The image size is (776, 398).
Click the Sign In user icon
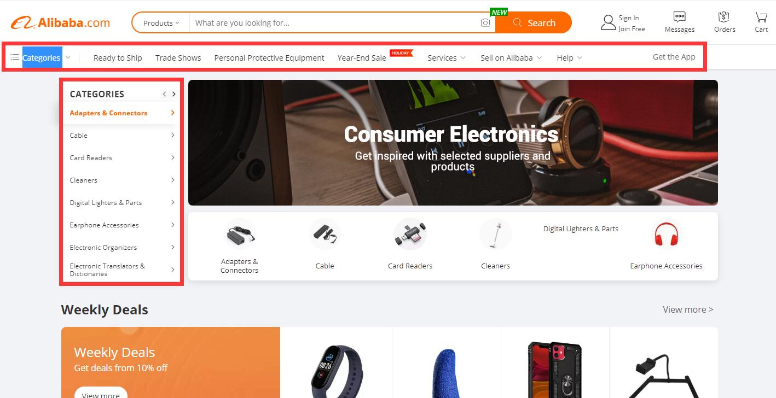[608, 23]
